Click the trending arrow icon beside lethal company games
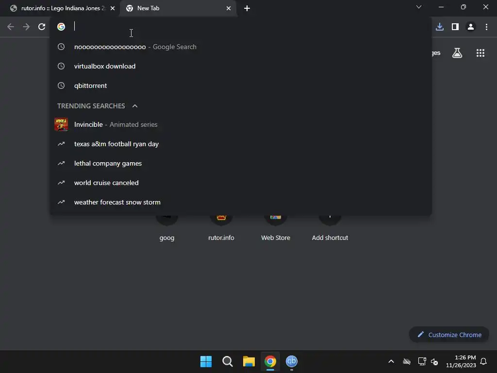Image resolution: width=497 pixels, height=373 pixels. click(61, 163)
